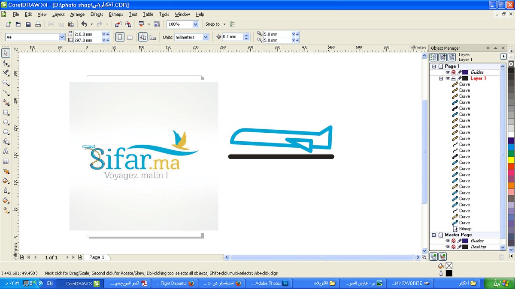The height and width of the screenshot is (289, 515).
Task: Collapse the Master Page tree node
Action: pos(434,235)
